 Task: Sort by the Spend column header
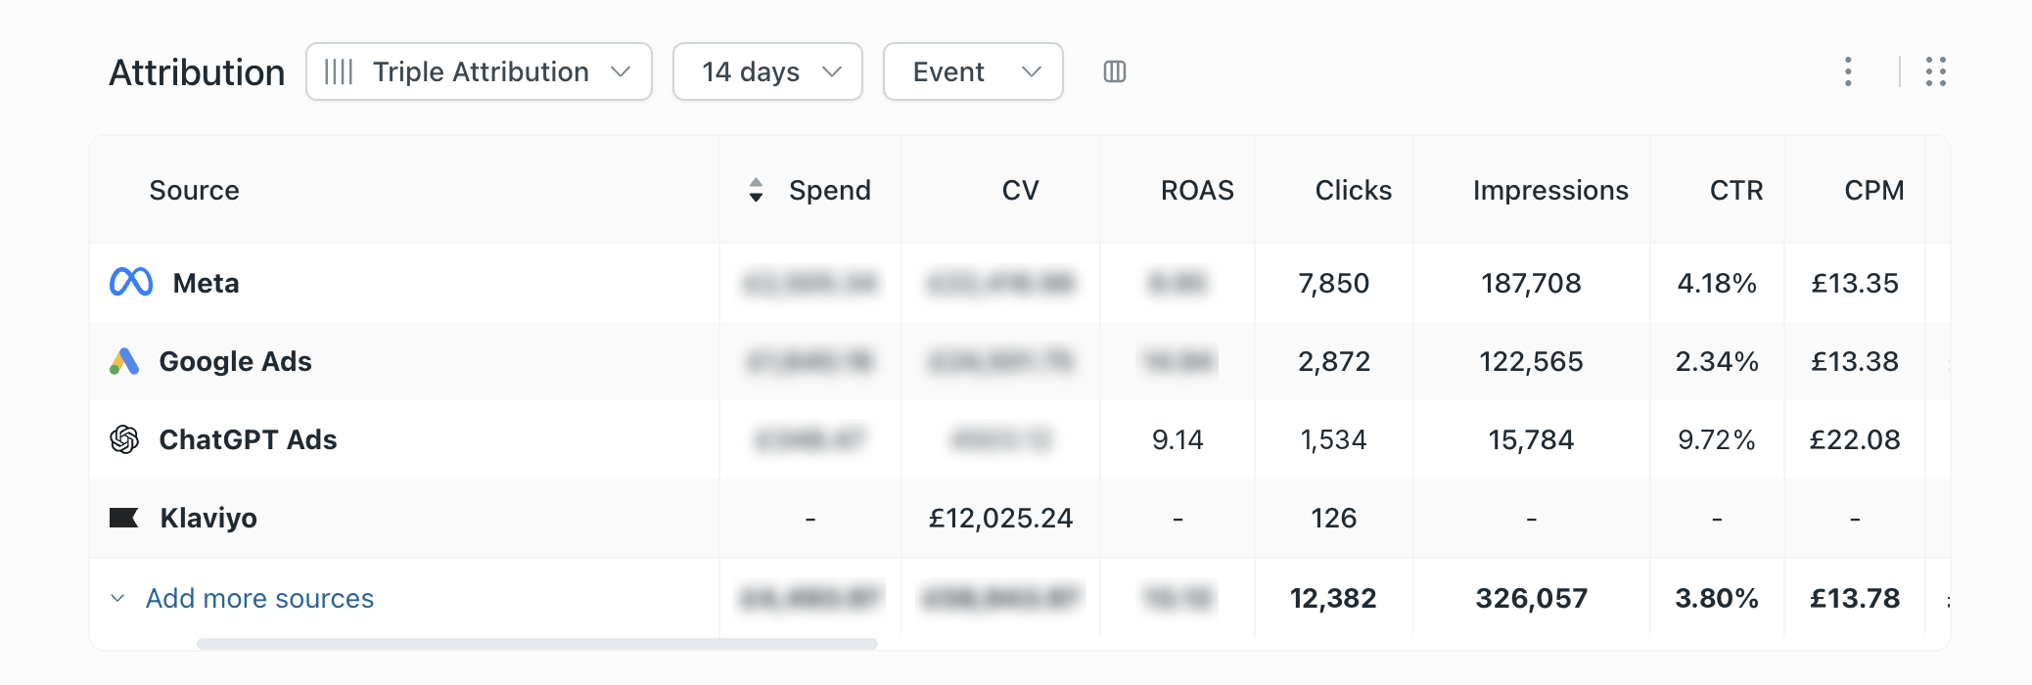coord(830,190)
